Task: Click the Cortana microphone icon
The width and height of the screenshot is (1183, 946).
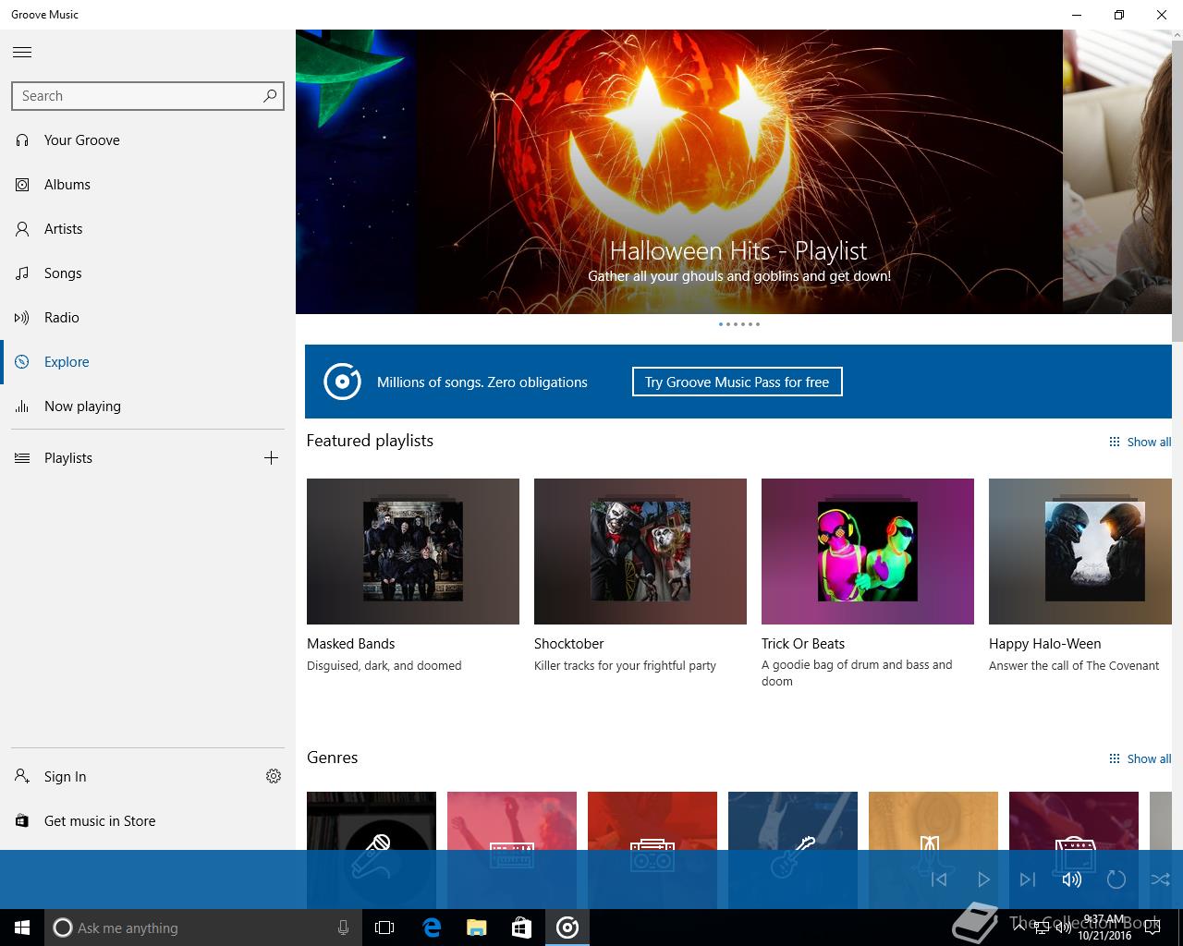Action: [x=343, y=928]
